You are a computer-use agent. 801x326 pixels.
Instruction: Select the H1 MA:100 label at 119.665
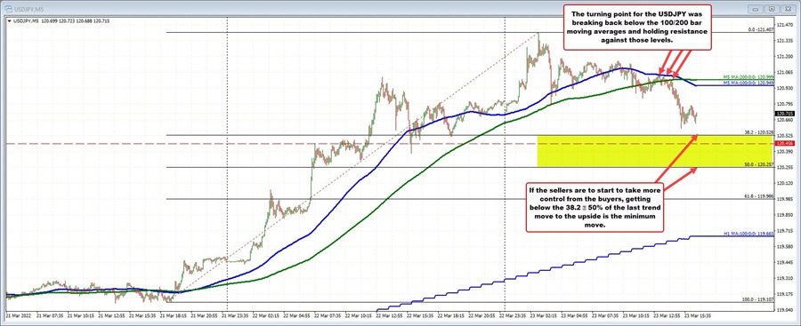coord(748,234)
